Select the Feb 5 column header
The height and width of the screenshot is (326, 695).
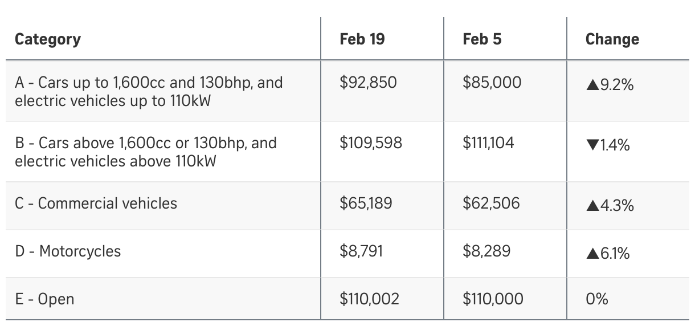[x=482, y=39]
